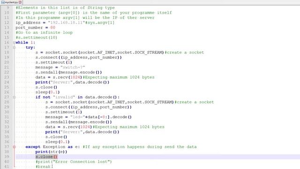Viewport: 300px width, 169px height.
Task: Click the '#s.settimeout(10)' comment on line 15
Action: [x=37, y=38]
